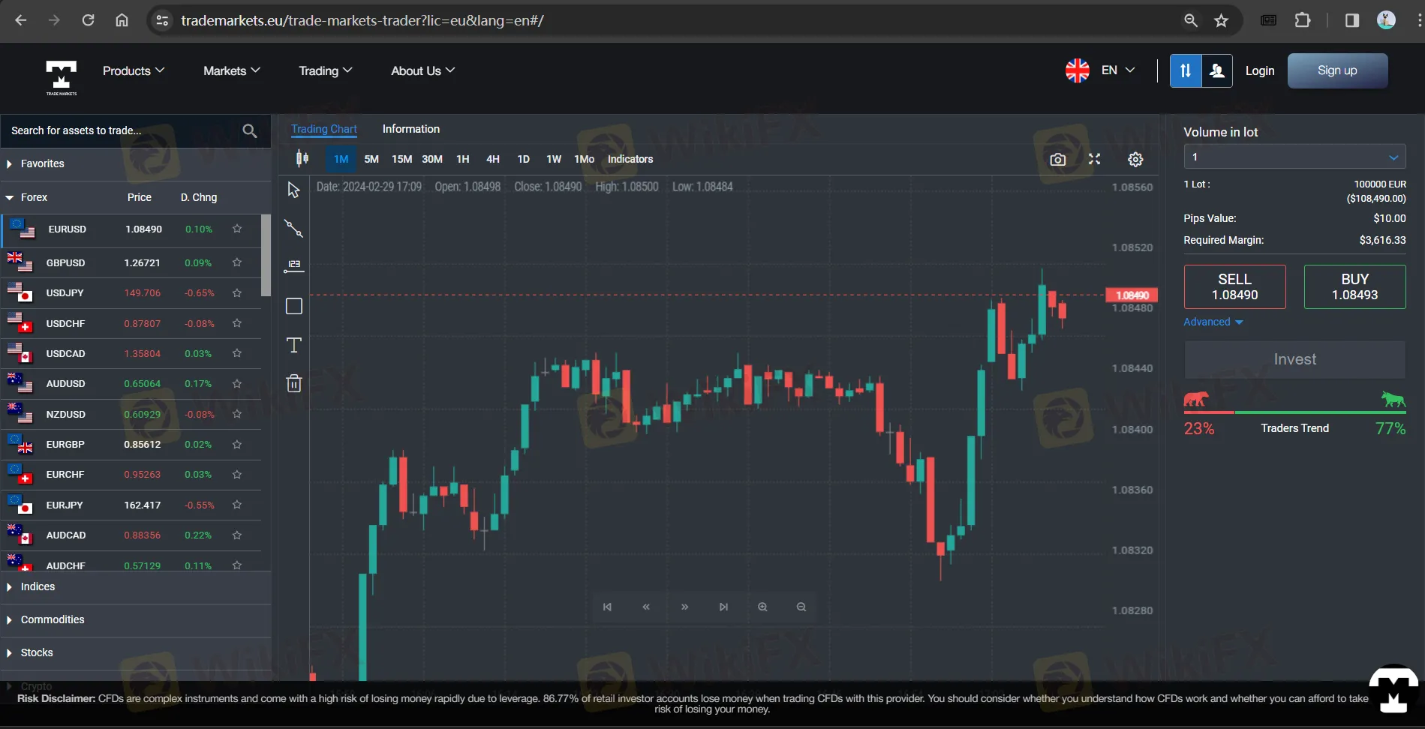The width and height of the screenshot is (1425, 729).
Task: Click the trash delete drawings icon
Action: 294,384
